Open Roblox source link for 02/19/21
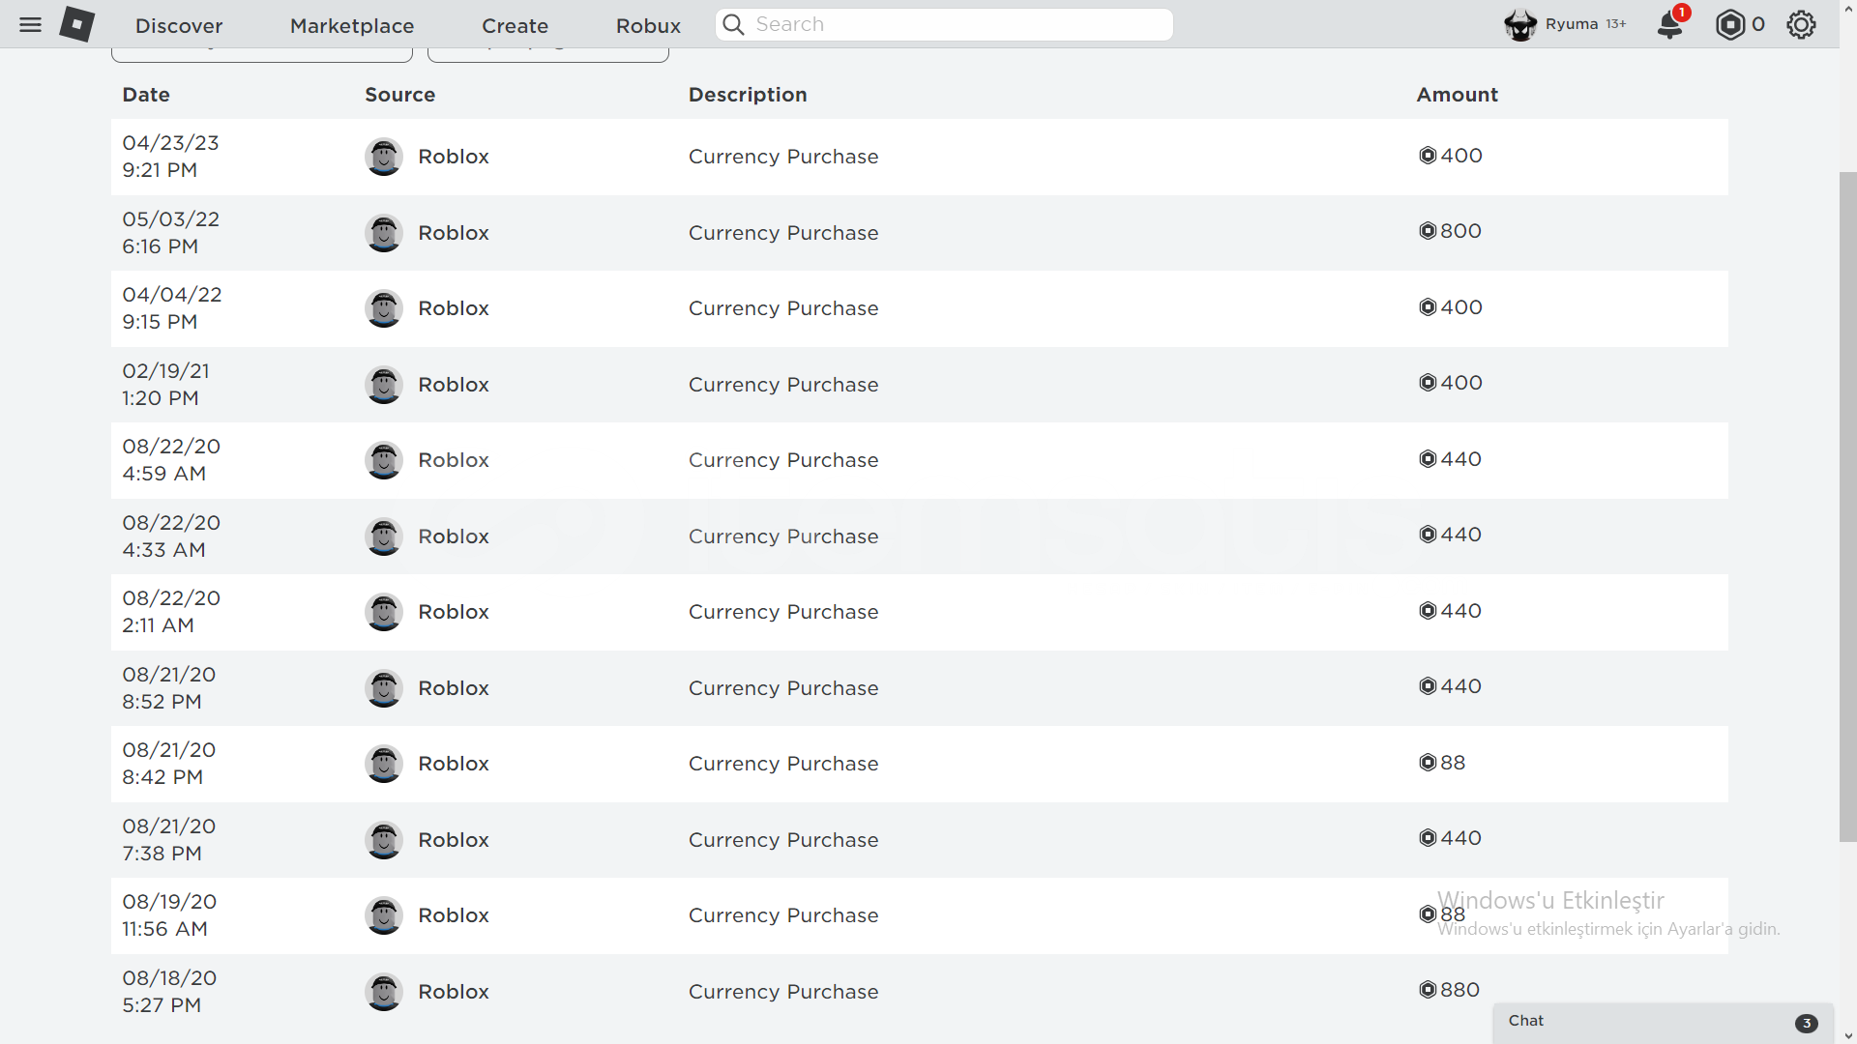This screenshot has height=1044, width=1857. (x=453, y=385)
